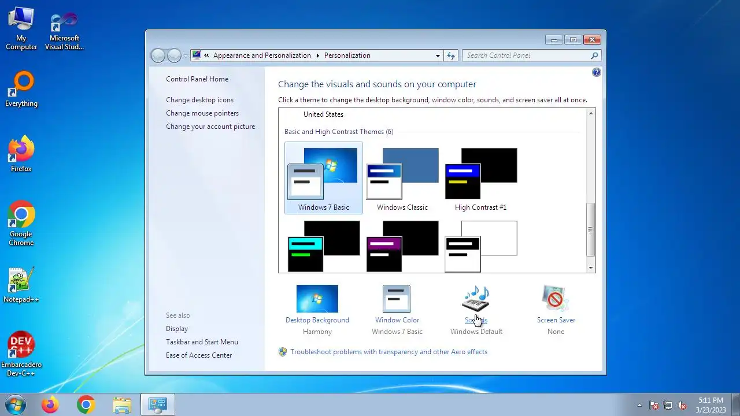Open the Window Color icon

click(397, 299)
